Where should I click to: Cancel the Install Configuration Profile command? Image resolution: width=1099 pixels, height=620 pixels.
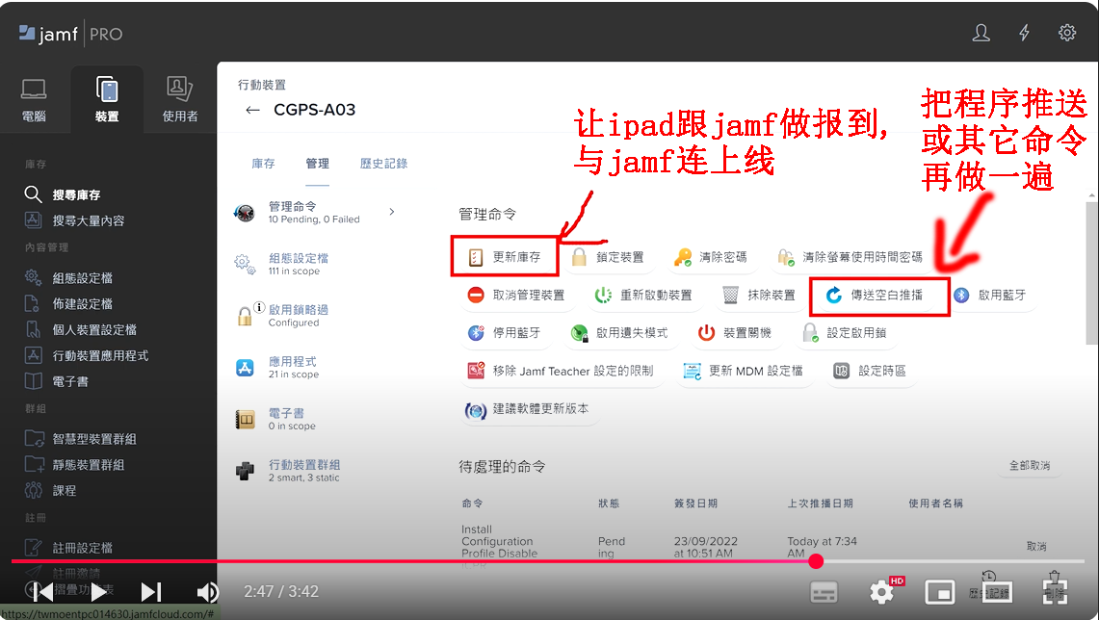(1036, 547)
